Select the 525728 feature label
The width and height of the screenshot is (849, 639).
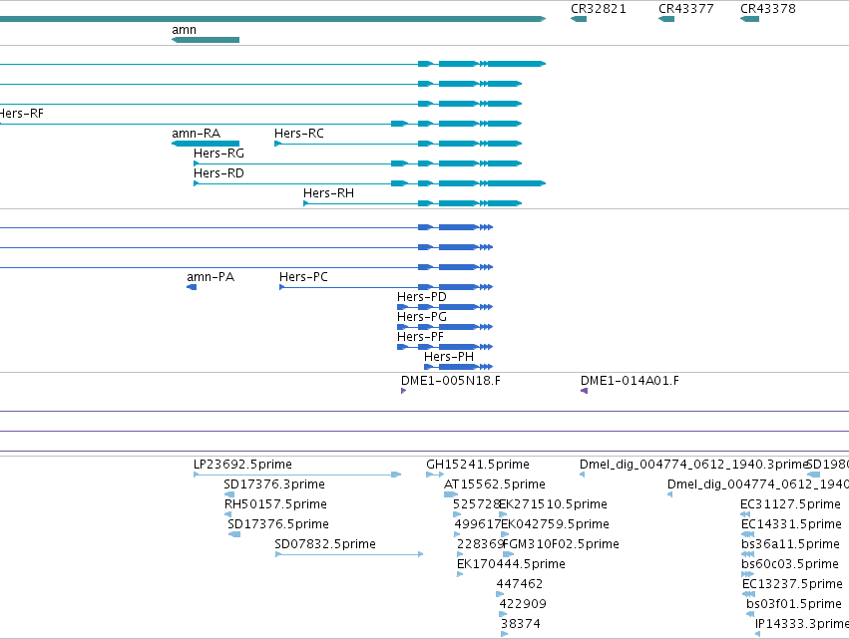point(477,504)
